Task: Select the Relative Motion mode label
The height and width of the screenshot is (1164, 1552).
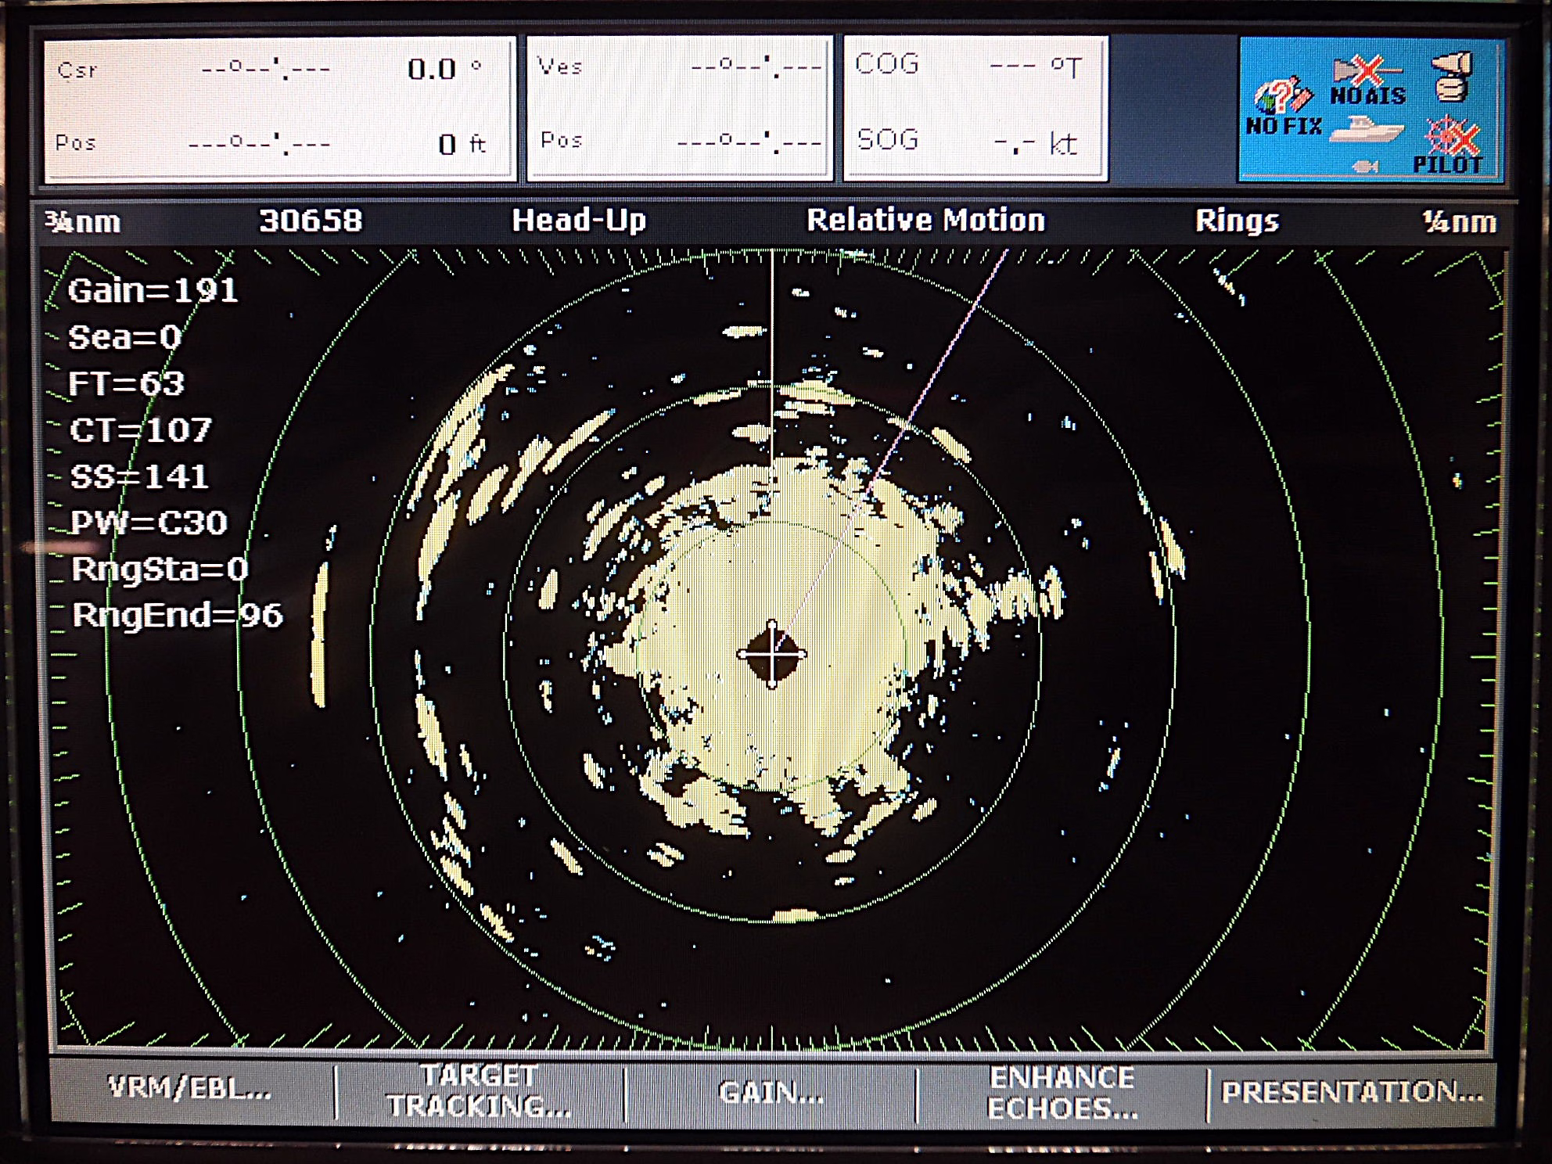Action: pyautogui.click(x=925, y=221)
